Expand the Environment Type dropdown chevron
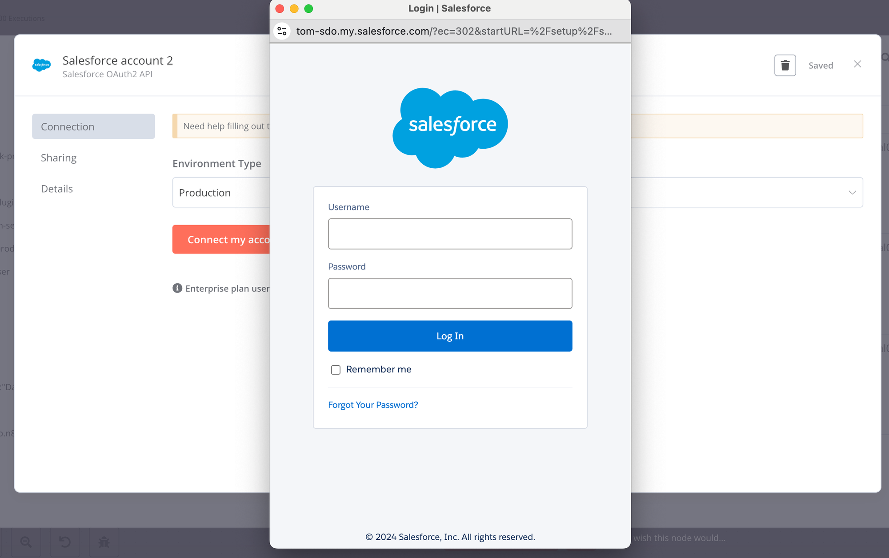Screen dimensions: 889x558 tap(852, 192)
